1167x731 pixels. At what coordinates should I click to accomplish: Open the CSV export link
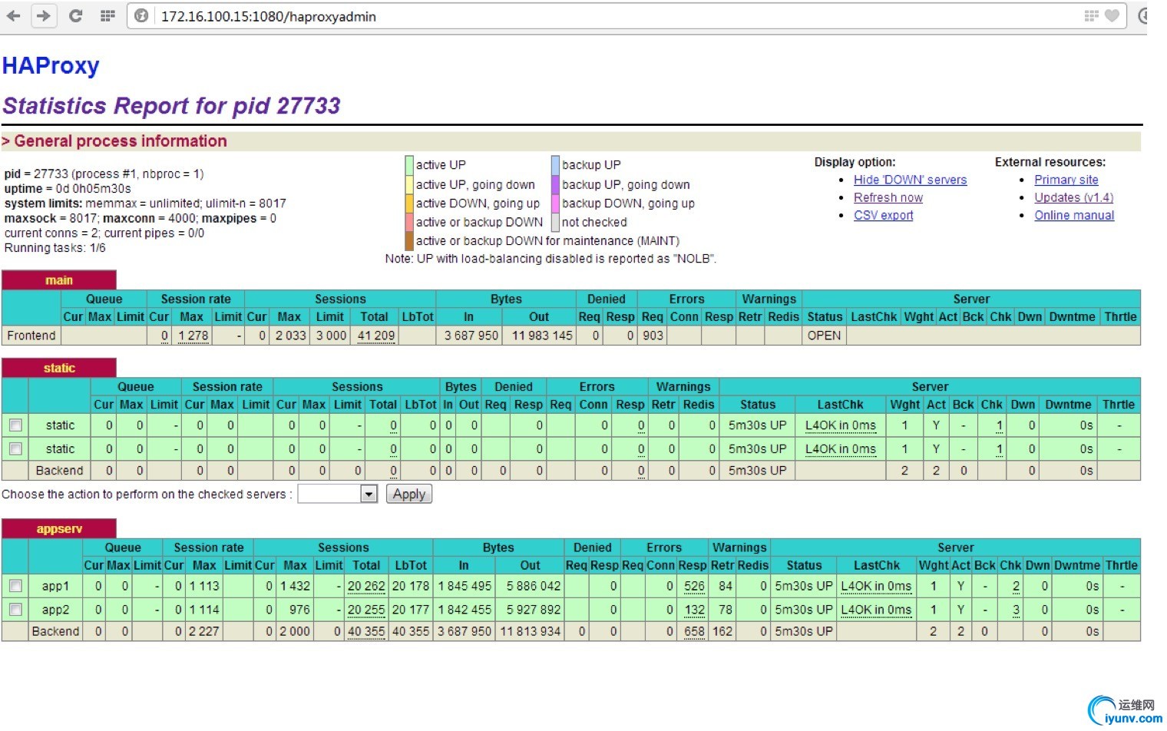[x=884, y=215]
